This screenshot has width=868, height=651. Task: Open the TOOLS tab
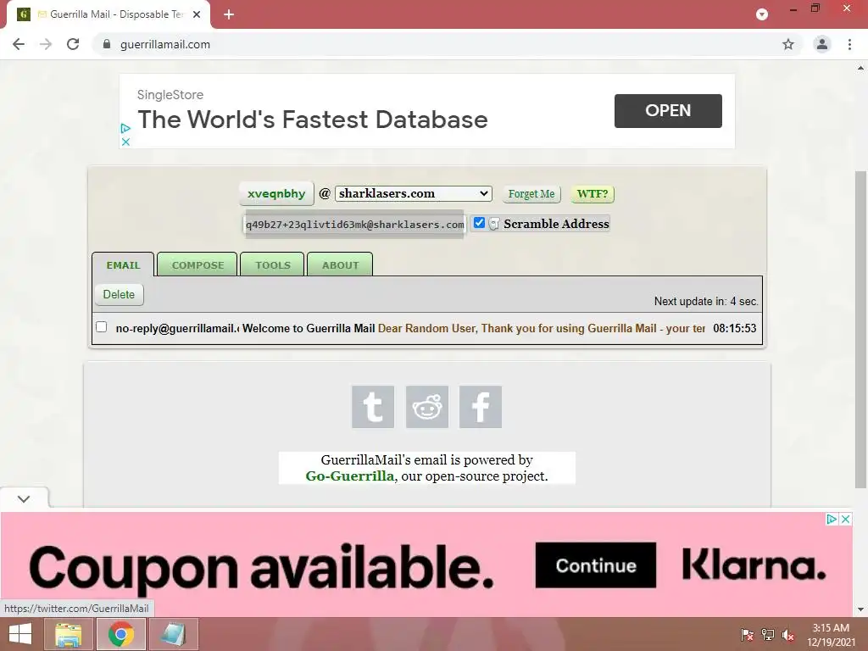tap(272, 264)
